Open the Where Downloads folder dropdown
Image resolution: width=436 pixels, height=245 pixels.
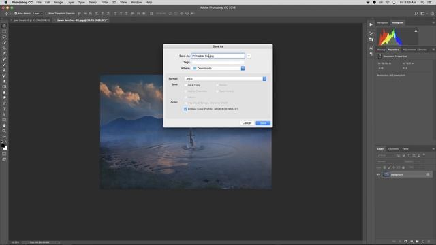(x=218, y=68)
